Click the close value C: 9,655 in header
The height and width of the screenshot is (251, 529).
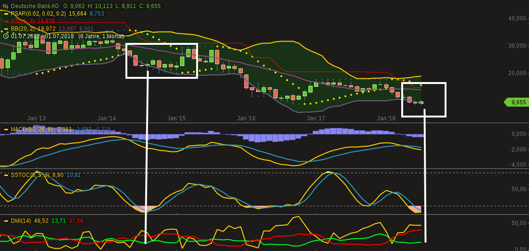pos(149,6)
